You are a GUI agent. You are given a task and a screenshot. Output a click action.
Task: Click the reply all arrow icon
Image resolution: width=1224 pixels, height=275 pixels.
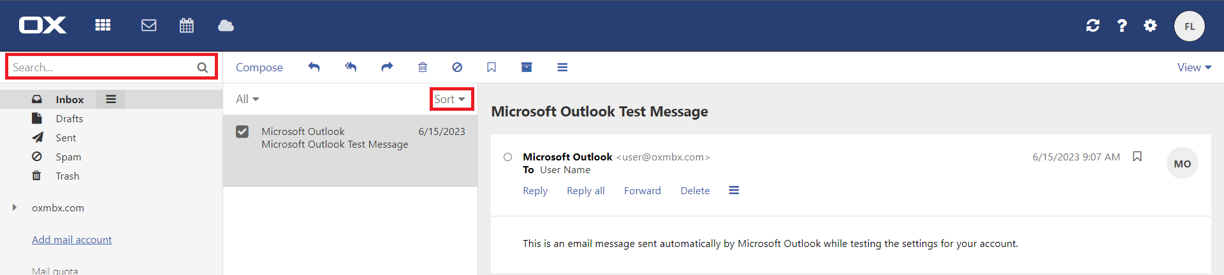tap(351, 67)
